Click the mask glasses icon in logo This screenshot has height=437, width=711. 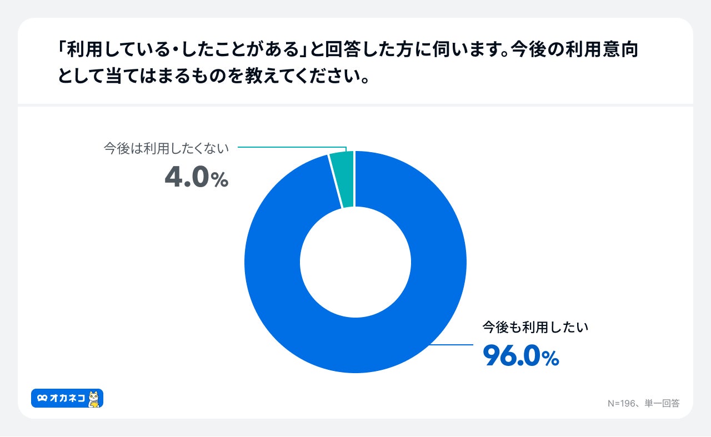[42, 399]
